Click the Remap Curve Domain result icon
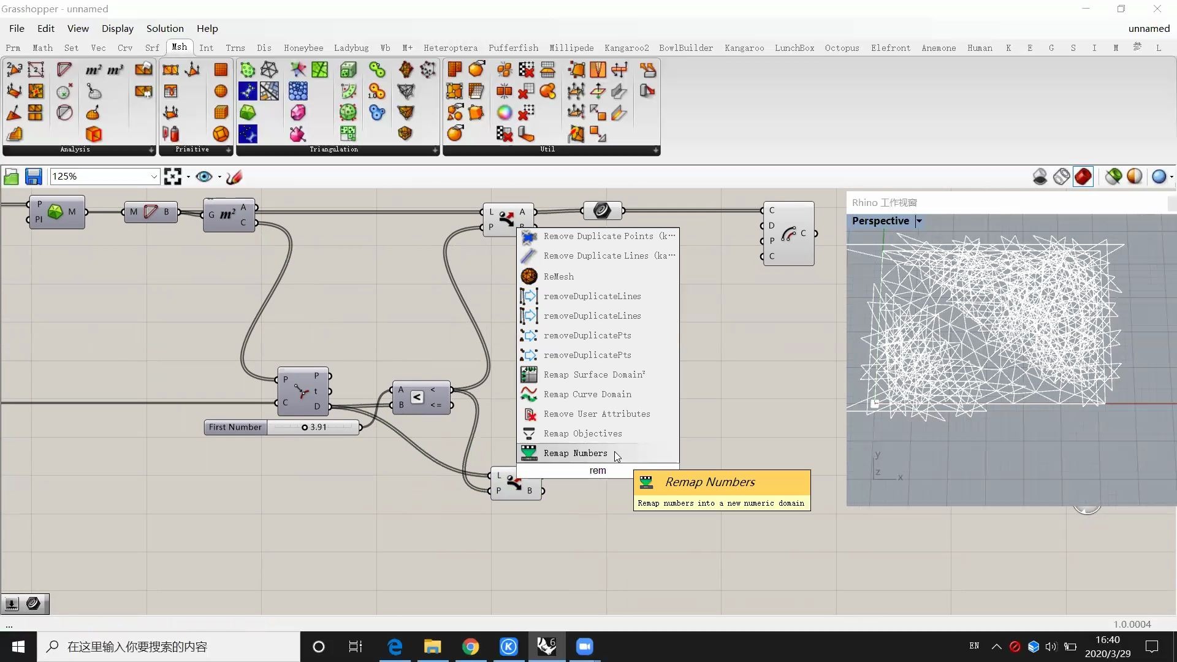Viewport: 1177px width, 662px height. click(x=529, y=394)
